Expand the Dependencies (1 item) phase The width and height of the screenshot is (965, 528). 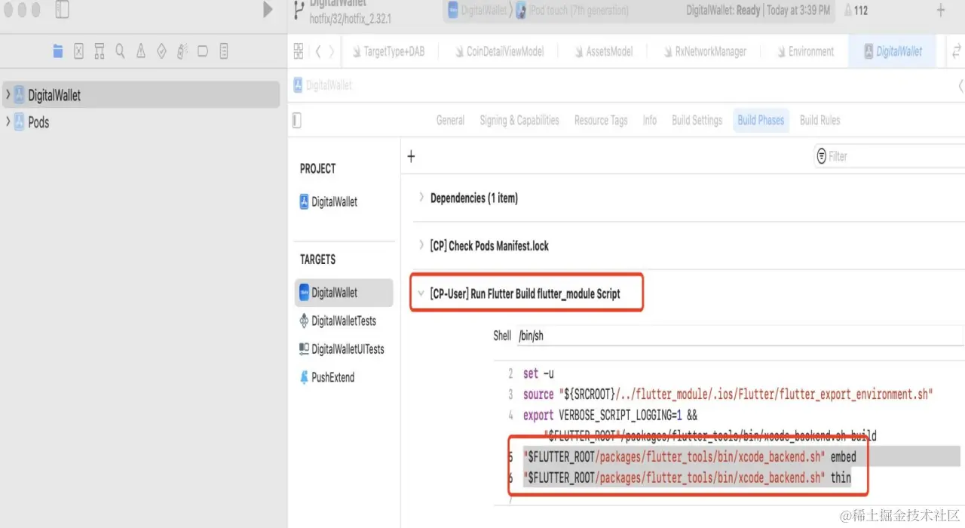[x=421, y=198]
